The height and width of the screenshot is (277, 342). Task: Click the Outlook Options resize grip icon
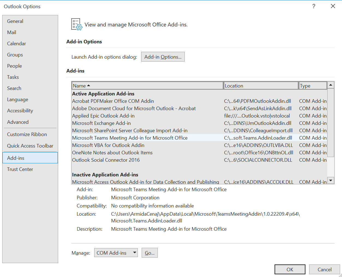click(340, 275)
